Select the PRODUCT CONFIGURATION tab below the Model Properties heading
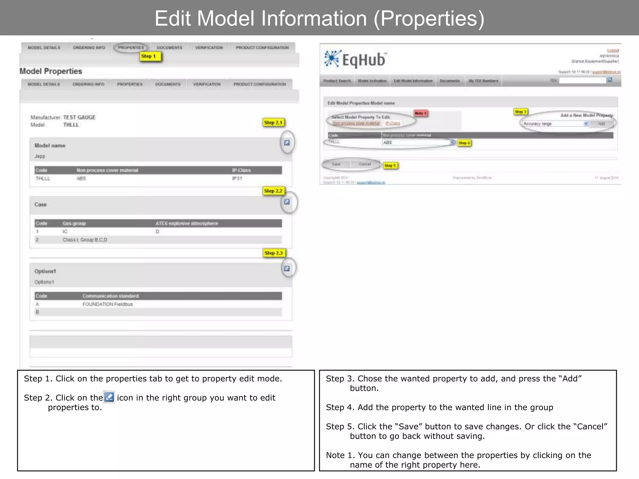 (260, 84)
